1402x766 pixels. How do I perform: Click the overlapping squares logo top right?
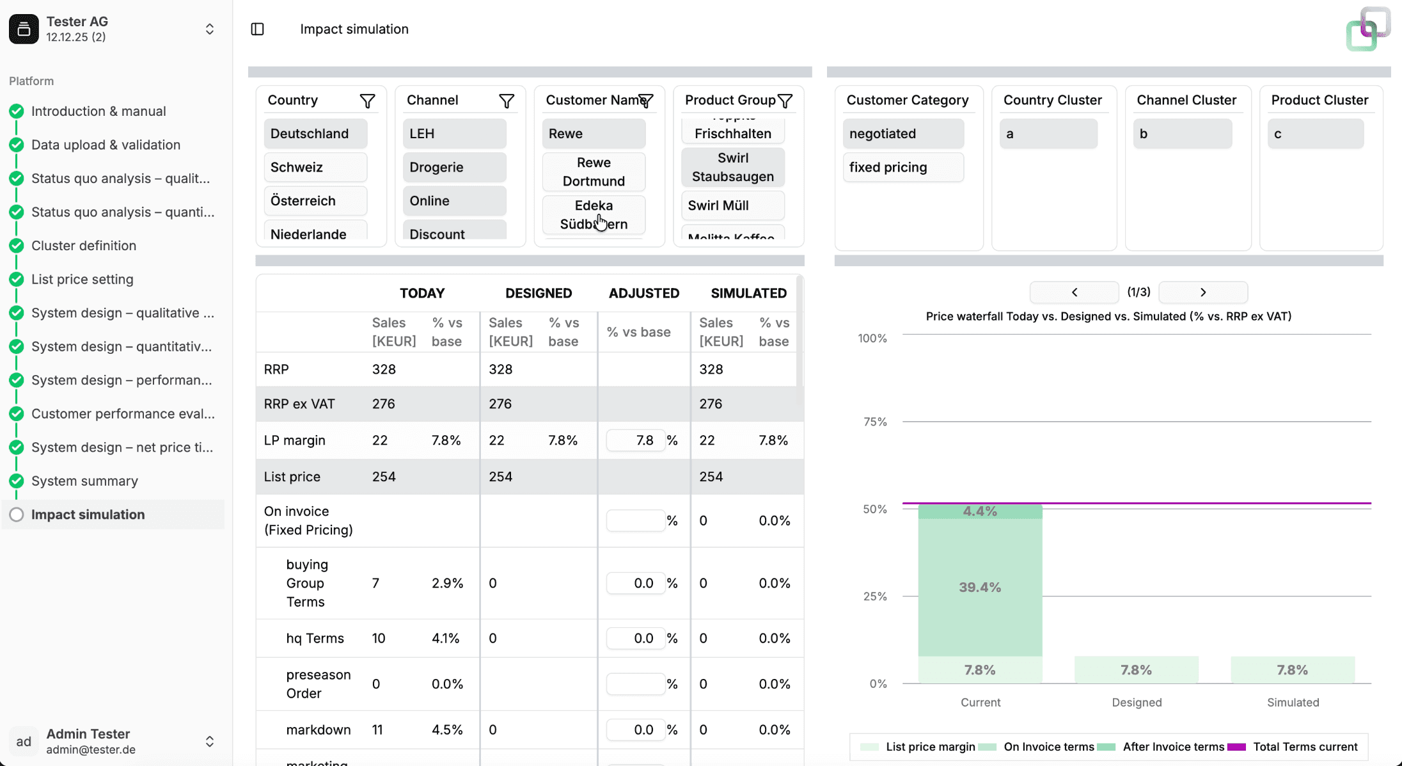click(1367, 29)
